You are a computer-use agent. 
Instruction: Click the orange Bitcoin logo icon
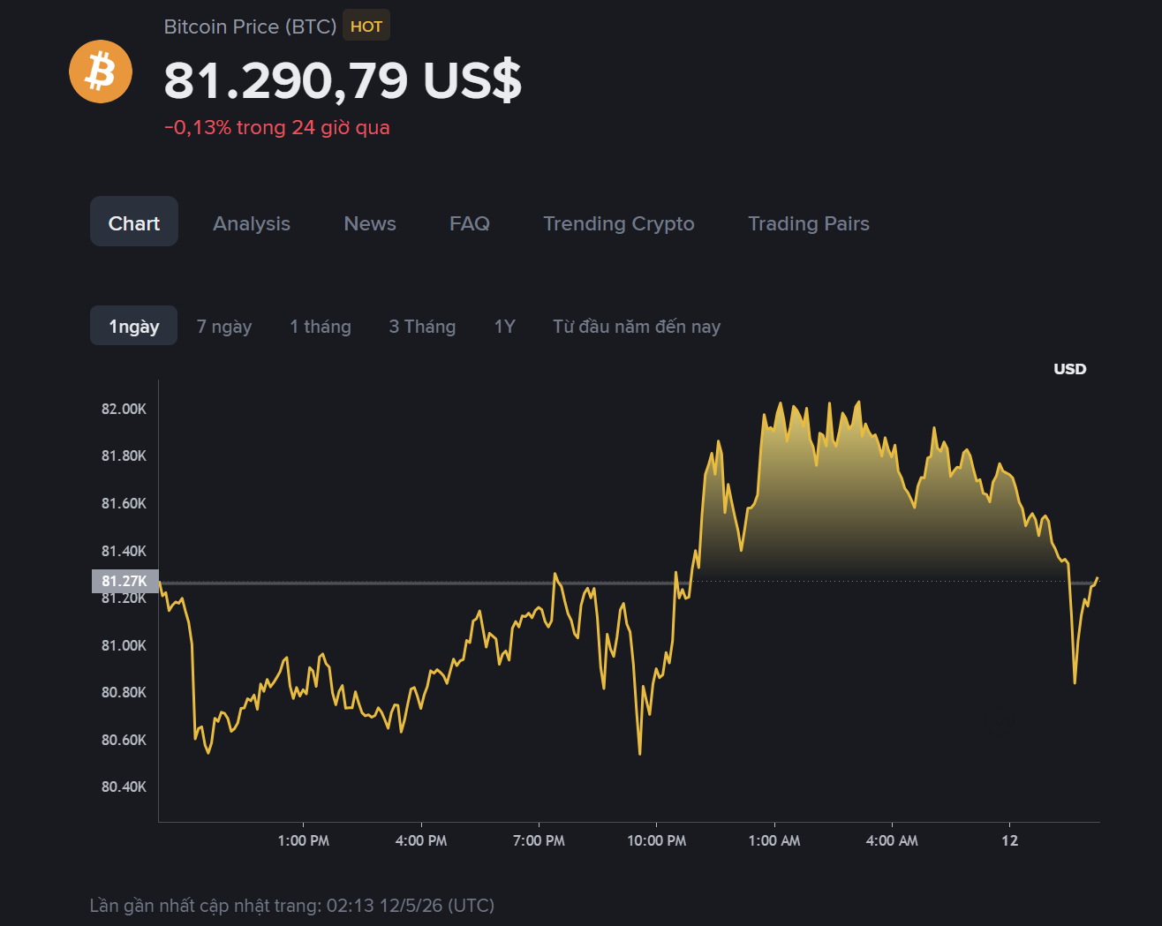pos(101,72)
